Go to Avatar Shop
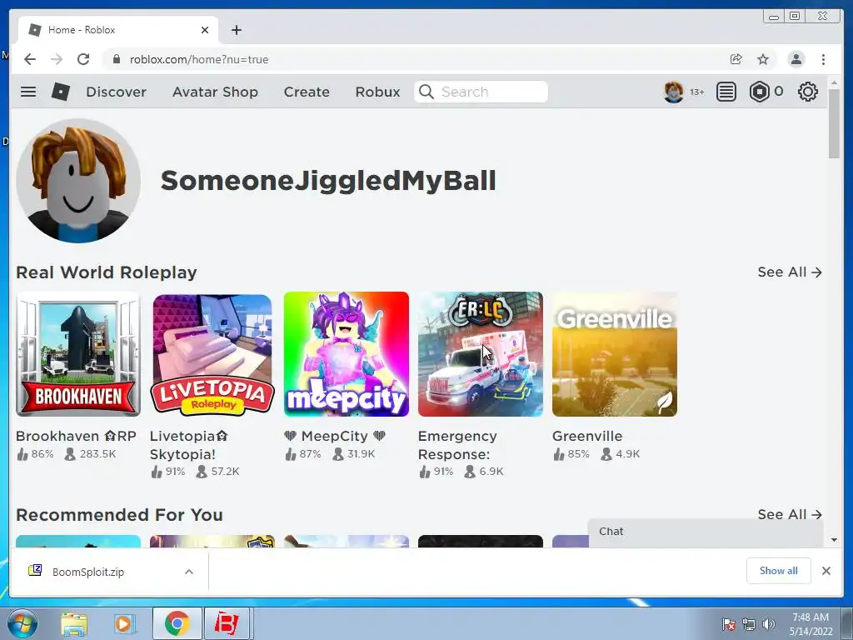This screenshot has height=640, width=853. [x=215, y=92]
